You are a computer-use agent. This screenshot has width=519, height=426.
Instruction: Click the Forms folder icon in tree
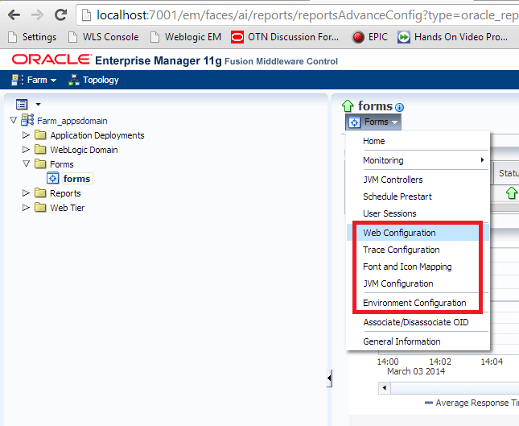pos(40,163)
